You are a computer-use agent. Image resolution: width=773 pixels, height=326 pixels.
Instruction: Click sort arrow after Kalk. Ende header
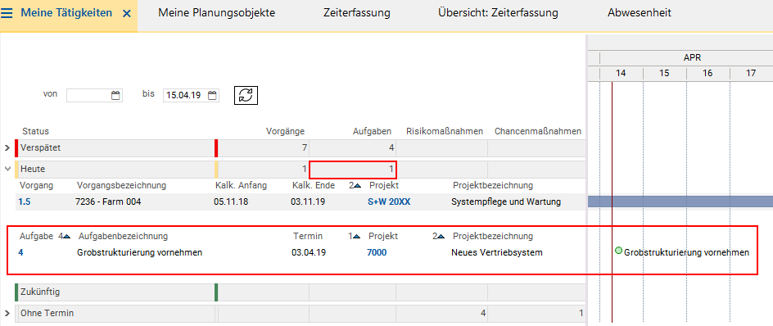click(x=357, y=186)
